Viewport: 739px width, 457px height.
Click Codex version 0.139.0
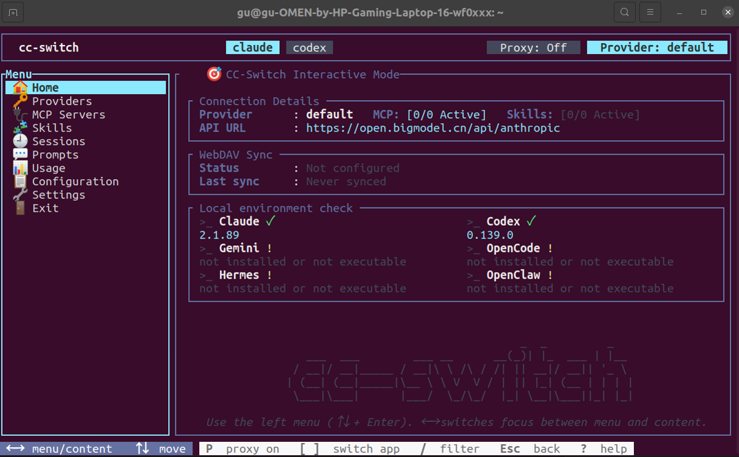click(490, 235)
